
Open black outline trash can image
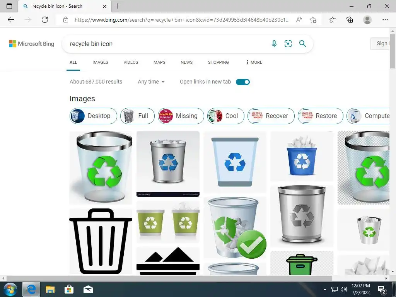tap(101, 241)
